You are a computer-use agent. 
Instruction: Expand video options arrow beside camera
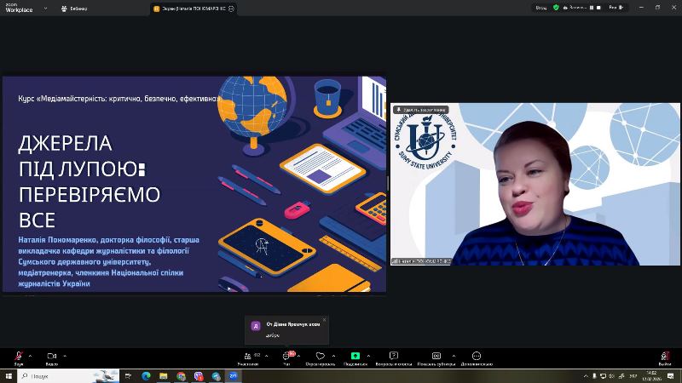pos(64,356)
